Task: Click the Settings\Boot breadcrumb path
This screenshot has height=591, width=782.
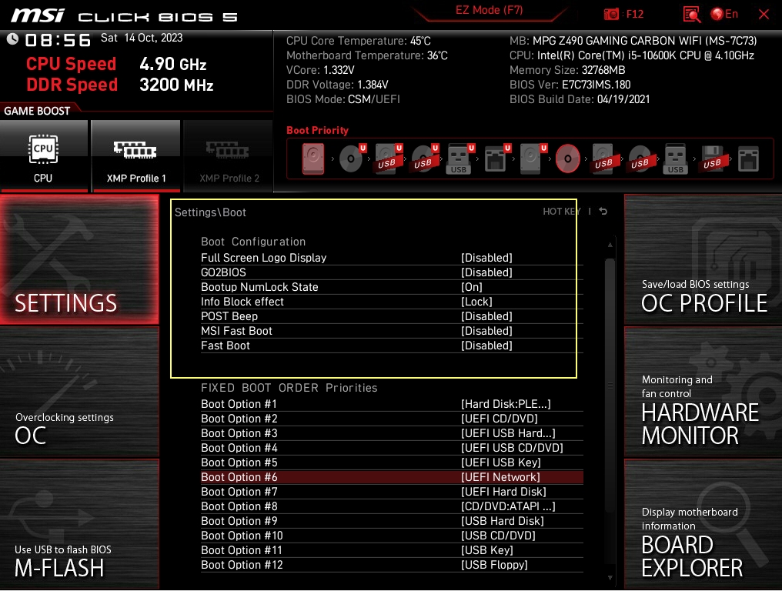Action: 210,212
